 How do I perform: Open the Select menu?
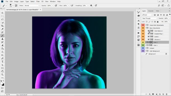coord(32,2)
